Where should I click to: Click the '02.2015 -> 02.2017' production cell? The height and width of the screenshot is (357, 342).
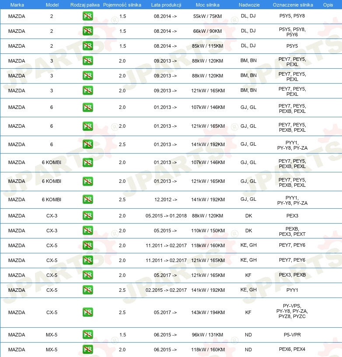pos(166,290)
